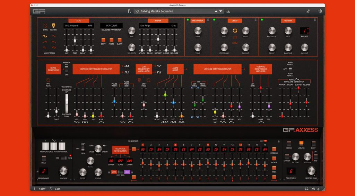Click the Polyphony number display
355x196 pixels.
click(291, 171)
